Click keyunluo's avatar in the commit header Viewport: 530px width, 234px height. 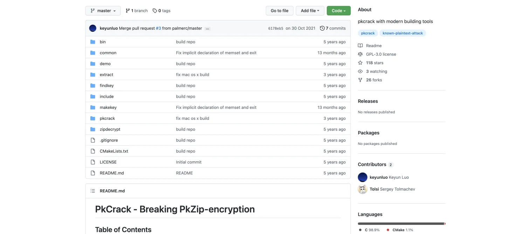click(93, 28)
